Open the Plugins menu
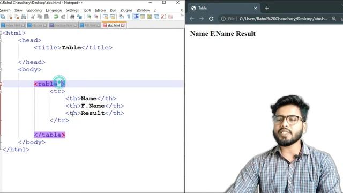The height and width of the screenshot is (193, 343). tap(126, 10)
